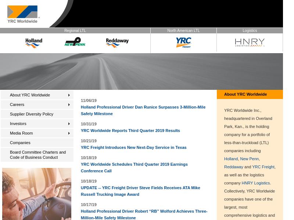Read Steve Fields ATA Image Award update
Screen dimensions: 294x220
140,191
